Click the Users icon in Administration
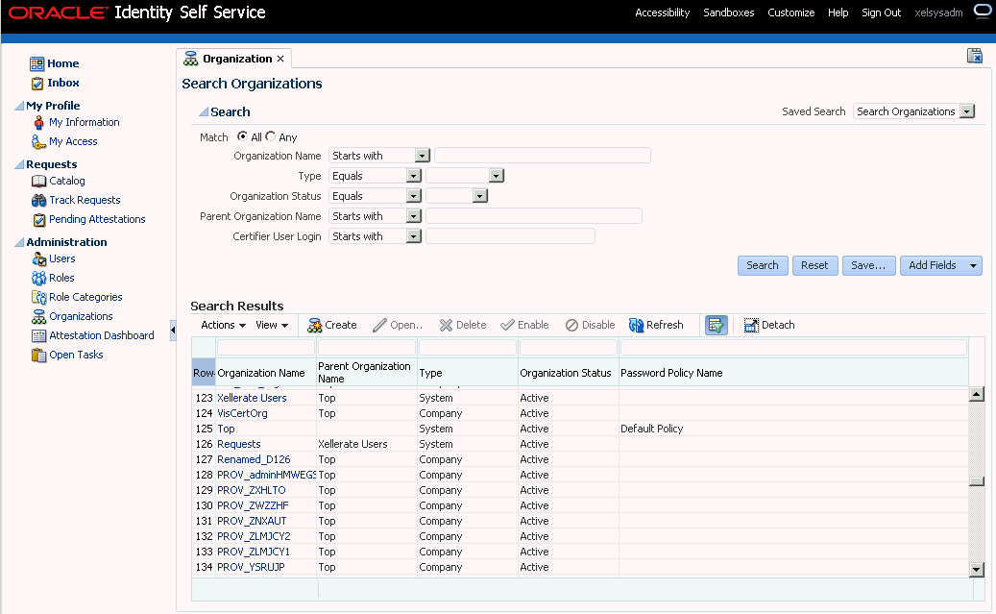 click(38, 258)
